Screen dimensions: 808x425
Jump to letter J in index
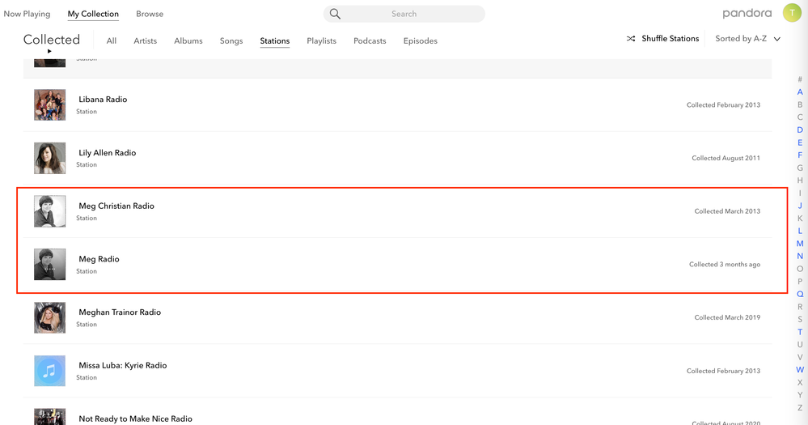pyautogui.click(x=800, y=206)
